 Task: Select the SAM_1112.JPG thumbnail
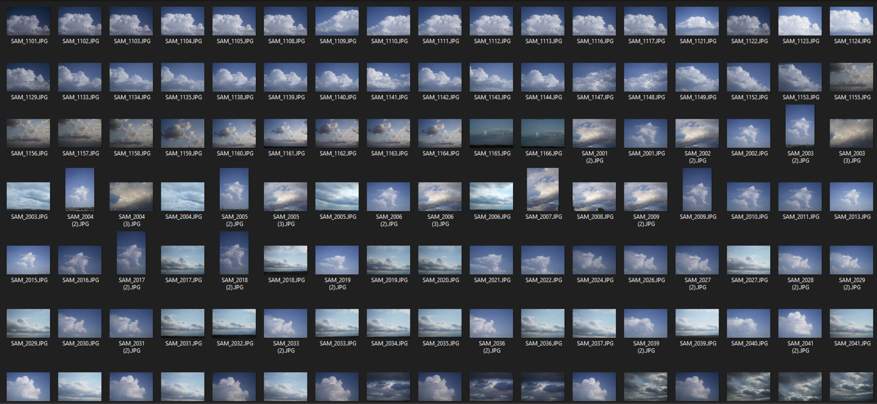[491, 21]
